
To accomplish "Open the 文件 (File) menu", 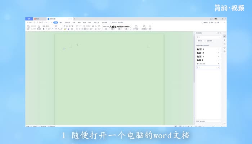I will (x=30, y=22).
